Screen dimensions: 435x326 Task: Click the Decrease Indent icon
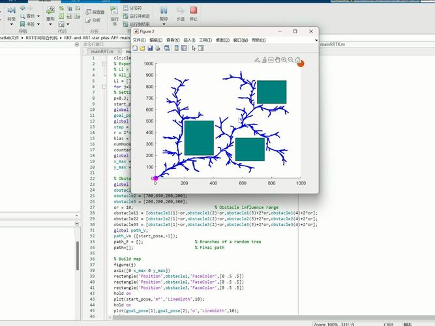coord(78,16)
